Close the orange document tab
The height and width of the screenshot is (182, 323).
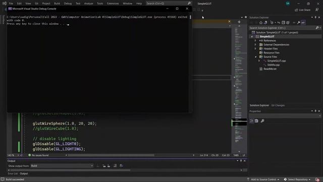(x=229, y=21)
